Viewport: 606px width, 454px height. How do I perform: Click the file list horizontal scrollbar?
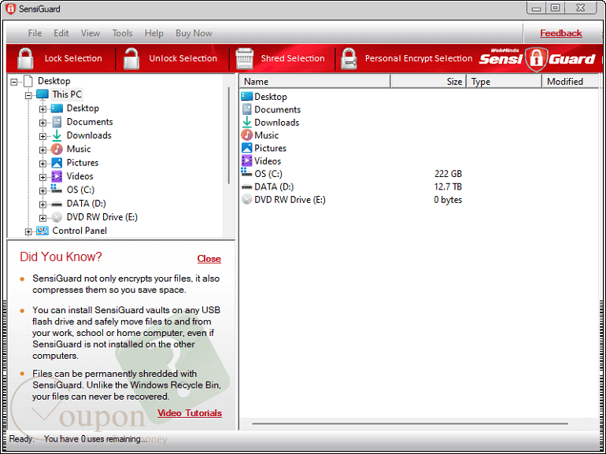click(410, 424)
